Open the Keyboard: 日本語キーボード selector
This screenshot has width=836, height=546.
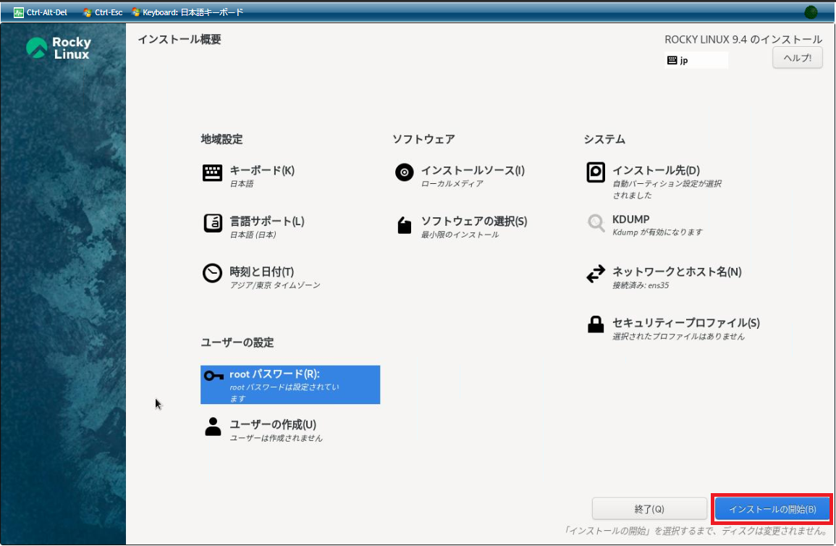(187, 12)
